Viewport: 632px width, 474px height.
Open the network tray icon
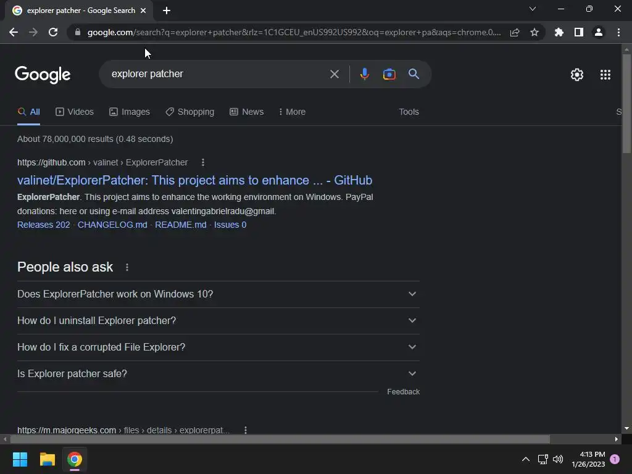coord(543,459)
